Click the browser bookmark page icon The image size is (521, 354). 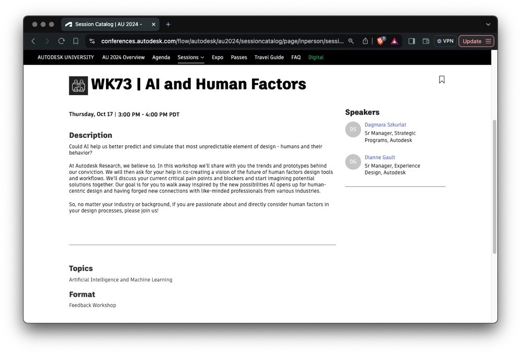(76, 41)
